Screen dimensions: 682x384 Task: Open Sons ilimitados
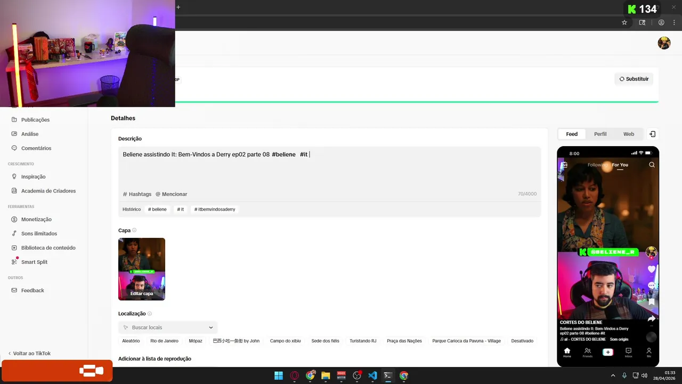[x=39, y=234]
